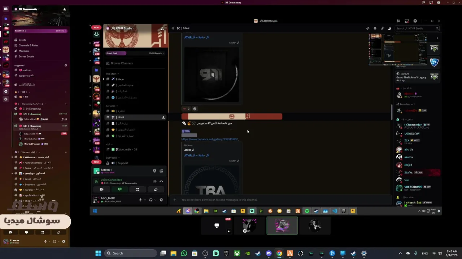This screenshot has width=462, height=259.
Task: Select the red F1 server icon
Action: 6,42
